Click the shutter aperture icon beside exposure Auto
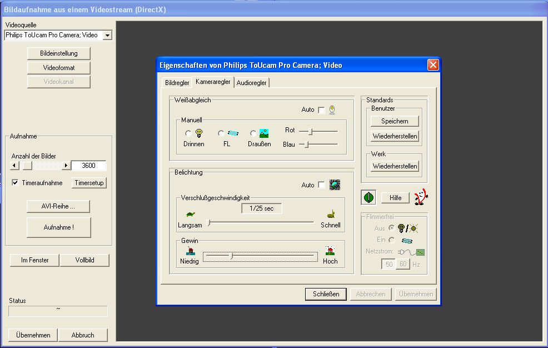The width and height of the screenshot is (548, 348). 334,185
